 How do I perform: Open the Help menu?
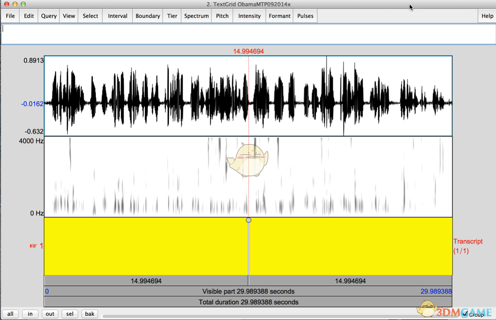(487, 16)
